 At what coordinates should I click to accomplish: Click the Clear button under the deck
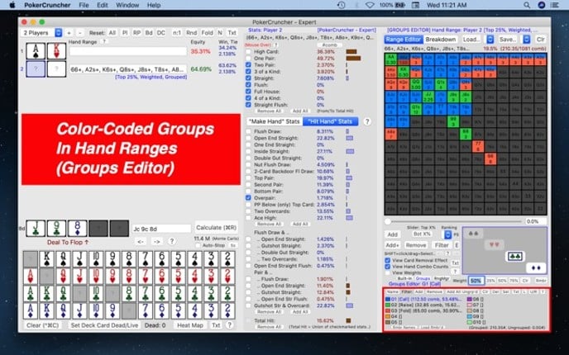(42, 325)
